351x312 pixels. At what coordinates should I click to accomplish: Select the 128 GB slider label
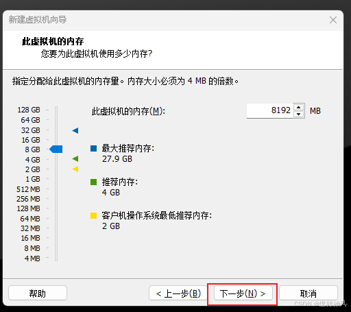tap(29, 110)
